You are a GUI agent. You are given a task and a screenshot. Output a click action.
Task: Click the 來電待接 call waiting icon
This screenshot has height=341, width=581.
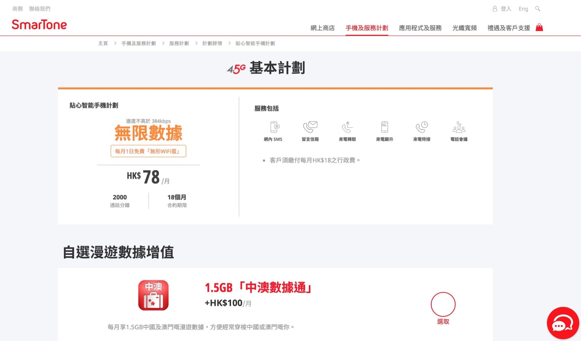coord(422,127)
